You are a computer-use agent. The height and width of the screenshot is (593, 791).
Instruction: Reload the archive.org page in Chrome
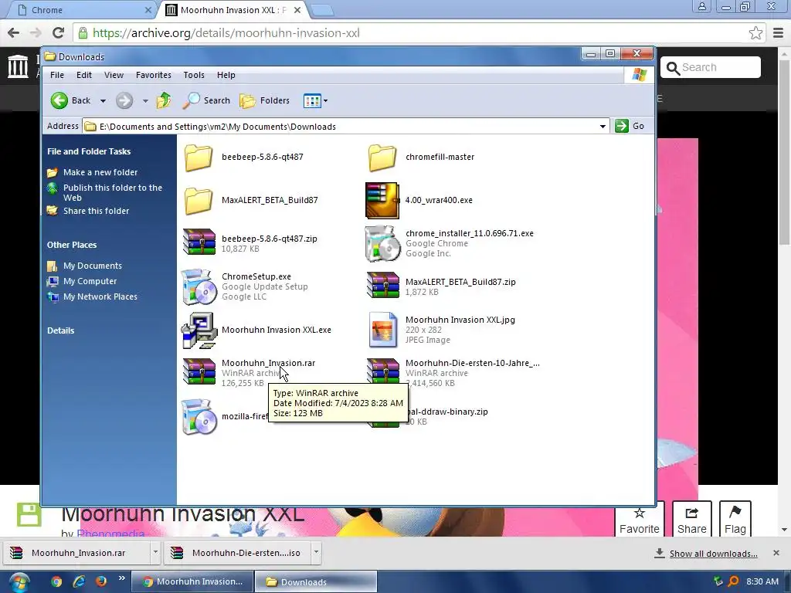59,32
